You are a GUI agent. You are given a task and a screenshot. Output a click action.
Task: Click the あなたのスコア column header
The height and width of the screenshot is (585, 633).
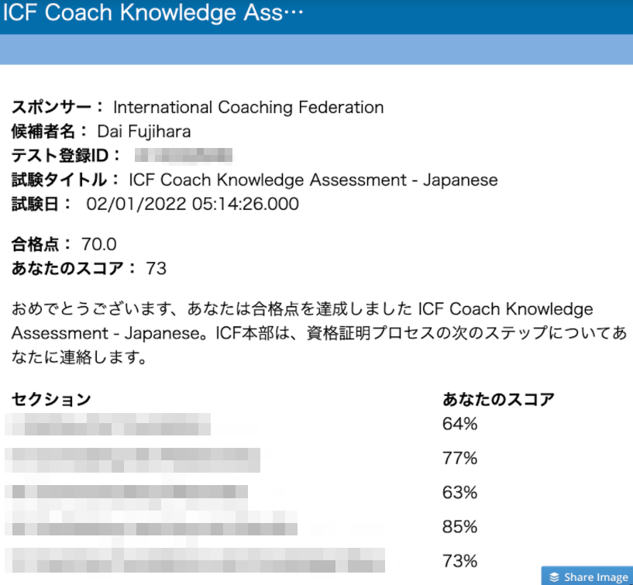(x=498, y=400)
